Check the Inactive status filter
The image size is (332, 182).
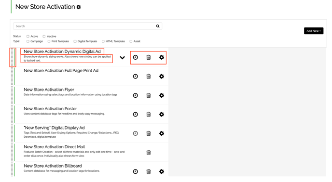44,37
